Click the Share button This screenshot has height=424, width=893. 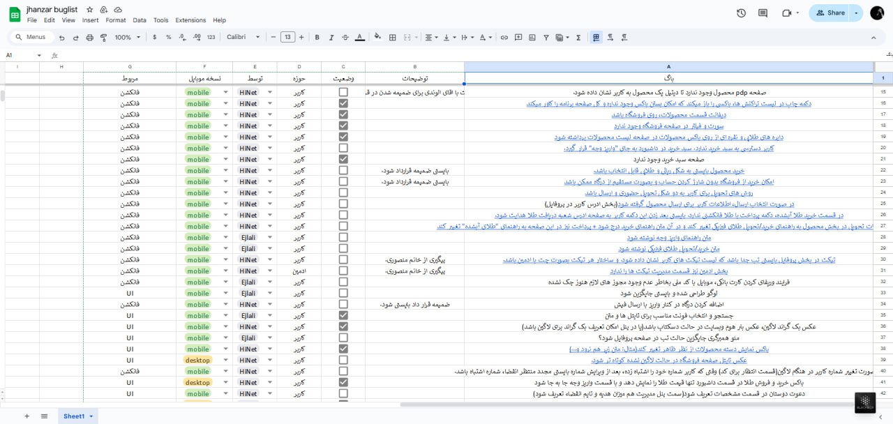coord(829,13)
